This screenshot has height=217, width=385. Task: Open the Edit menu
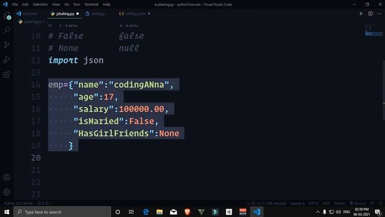[25, 4]
